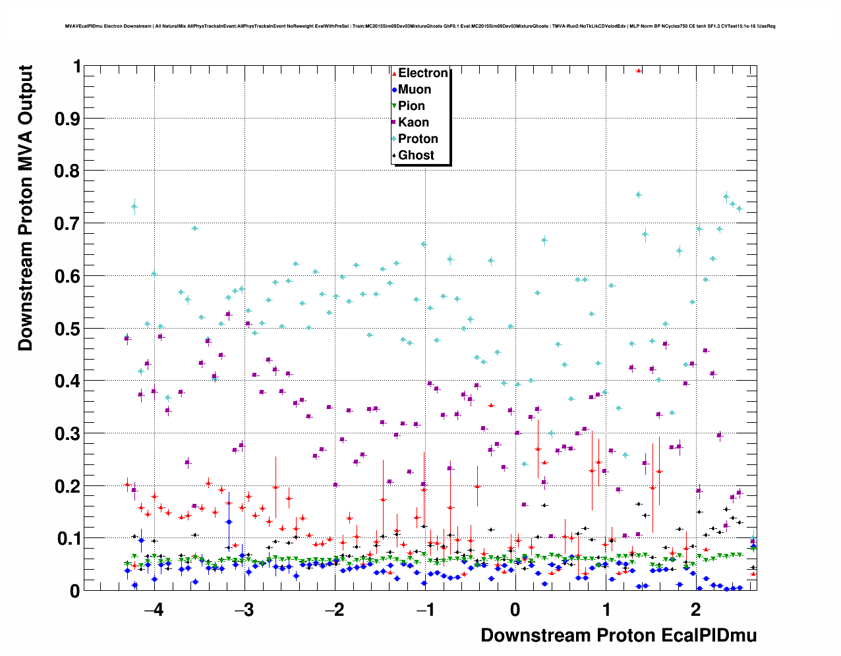This screenshot has width=841, height=656.
Task: Click the cyan Proton marker in legend
Action: 395,139
